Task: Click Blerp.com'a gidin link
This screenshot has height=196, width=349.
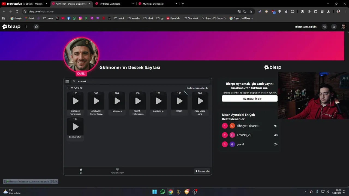Action: [306, 27]
